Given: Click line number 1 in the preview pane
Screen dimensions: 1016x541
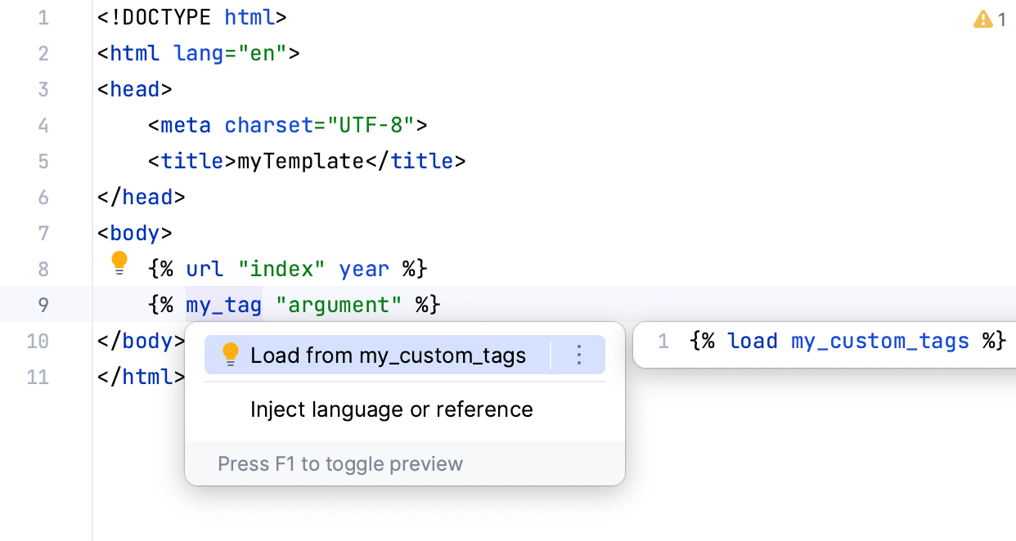Looking at the screenshot, I should point(663,341).
